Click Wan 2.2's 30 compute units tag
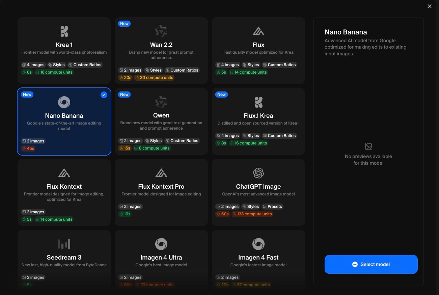 point(154,78)
